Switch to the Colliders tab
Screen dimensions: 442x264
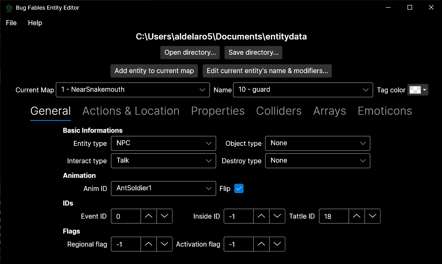click(279, 111)
